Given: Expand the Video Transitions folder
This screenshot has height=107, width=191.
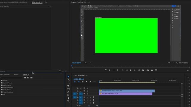Looking at the screenshot, I should coord(2,92).
